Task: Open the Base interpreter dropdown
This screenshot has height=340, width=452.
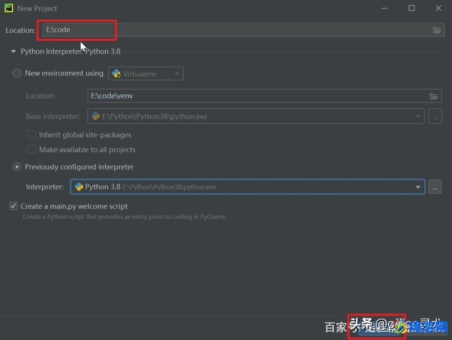Action: 256,116
